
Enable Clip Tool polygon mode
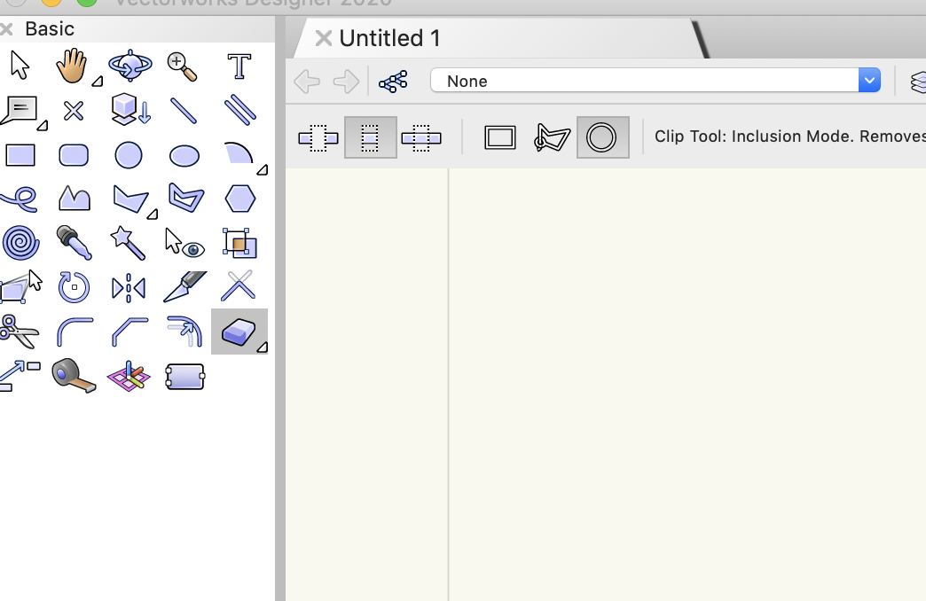point(552,137)
